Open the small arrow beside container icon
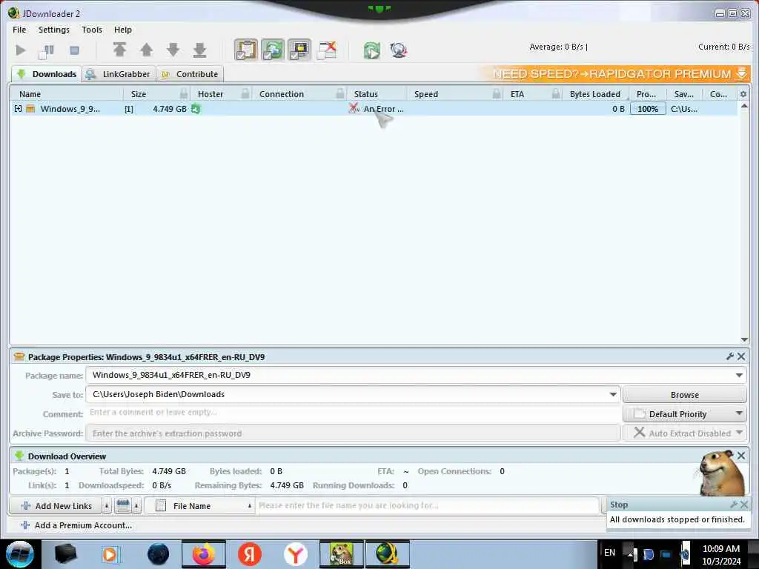The image size is (759, 569). click(x=137, y=506)
